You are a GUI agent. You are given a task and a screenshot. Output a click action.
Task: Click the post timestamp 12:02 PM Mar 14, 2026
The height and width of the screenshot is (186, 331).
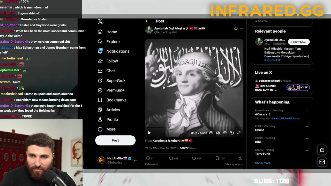[x=161, y=148]
